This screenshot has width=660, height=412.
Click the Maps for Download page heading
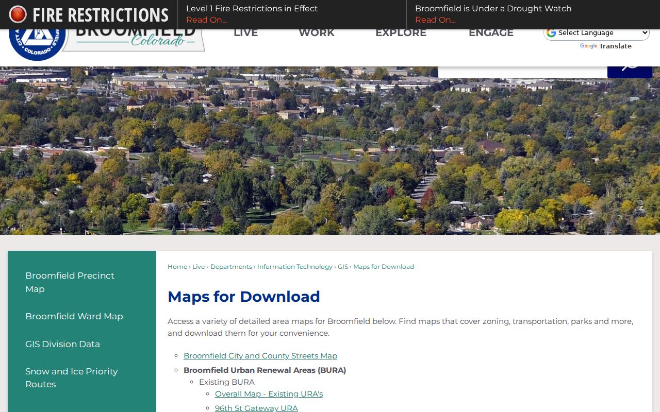coord(244,297)
